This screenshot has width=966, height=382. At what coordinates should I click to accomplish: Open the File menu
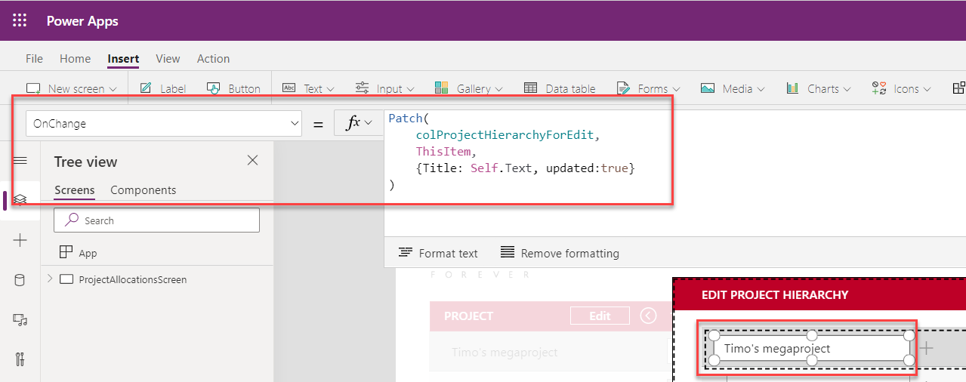click(34, 59)
